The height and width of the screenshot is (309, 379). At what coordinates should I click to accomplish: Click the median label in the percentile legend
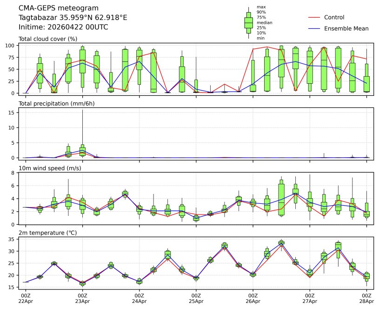264,22
